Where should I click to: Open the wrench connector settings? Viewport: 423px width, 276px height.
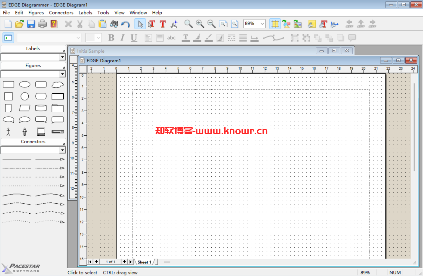[335, 24]
